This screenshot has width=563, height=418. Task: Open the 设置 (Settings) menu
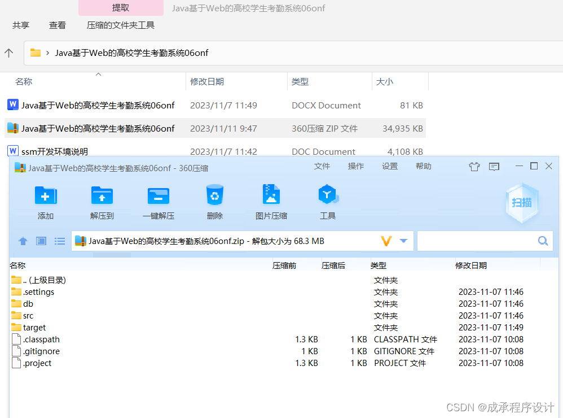(389, 166)
